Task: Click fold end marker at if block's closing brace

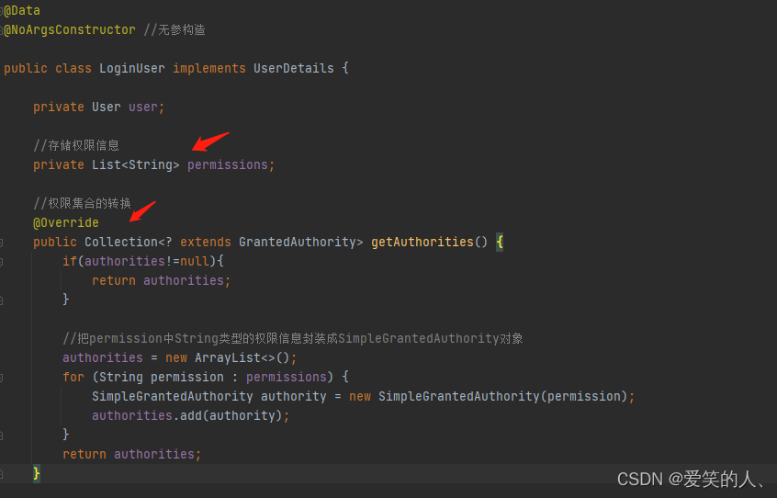Action: click(x=3, y=300)
